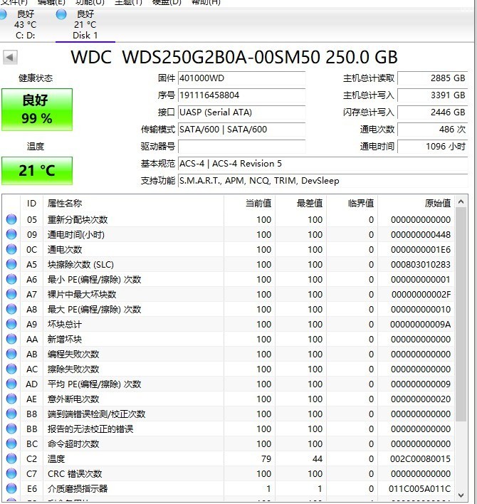The height and width of the screenshot is (504, 477).
Task: Select the row name 介质磨损指示器
Action: (x=78, y=488)
